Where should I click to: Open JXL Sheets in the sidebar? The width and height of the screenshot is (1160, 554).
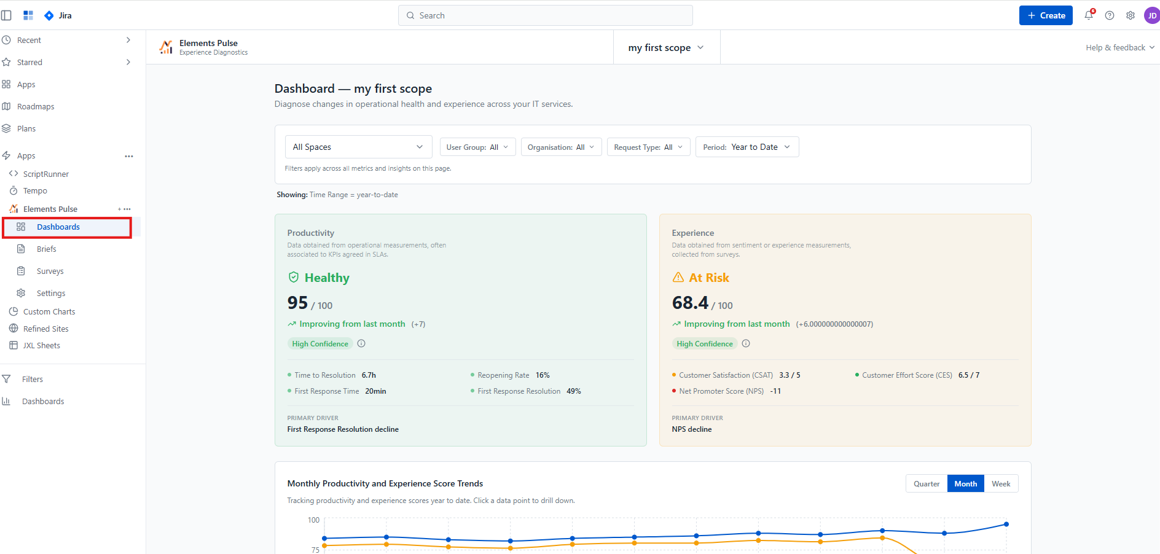[42, 345]
